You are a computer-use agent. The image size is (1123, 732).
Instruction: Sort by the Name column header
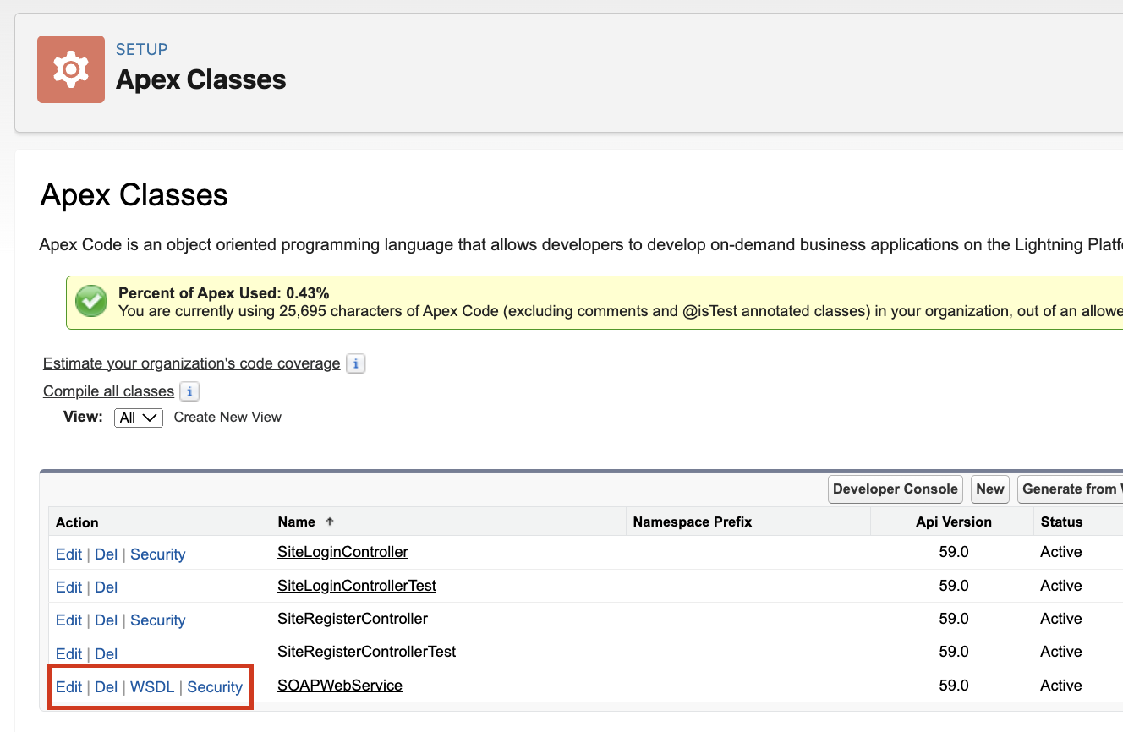tap(297, 522)
